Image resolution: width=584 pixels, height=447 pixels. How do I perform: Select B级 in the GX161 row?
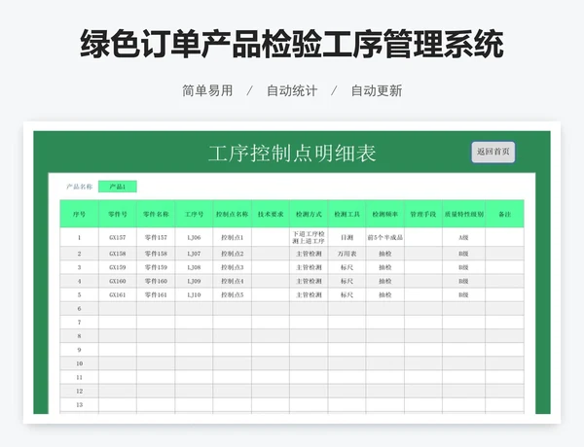point(464,294)
